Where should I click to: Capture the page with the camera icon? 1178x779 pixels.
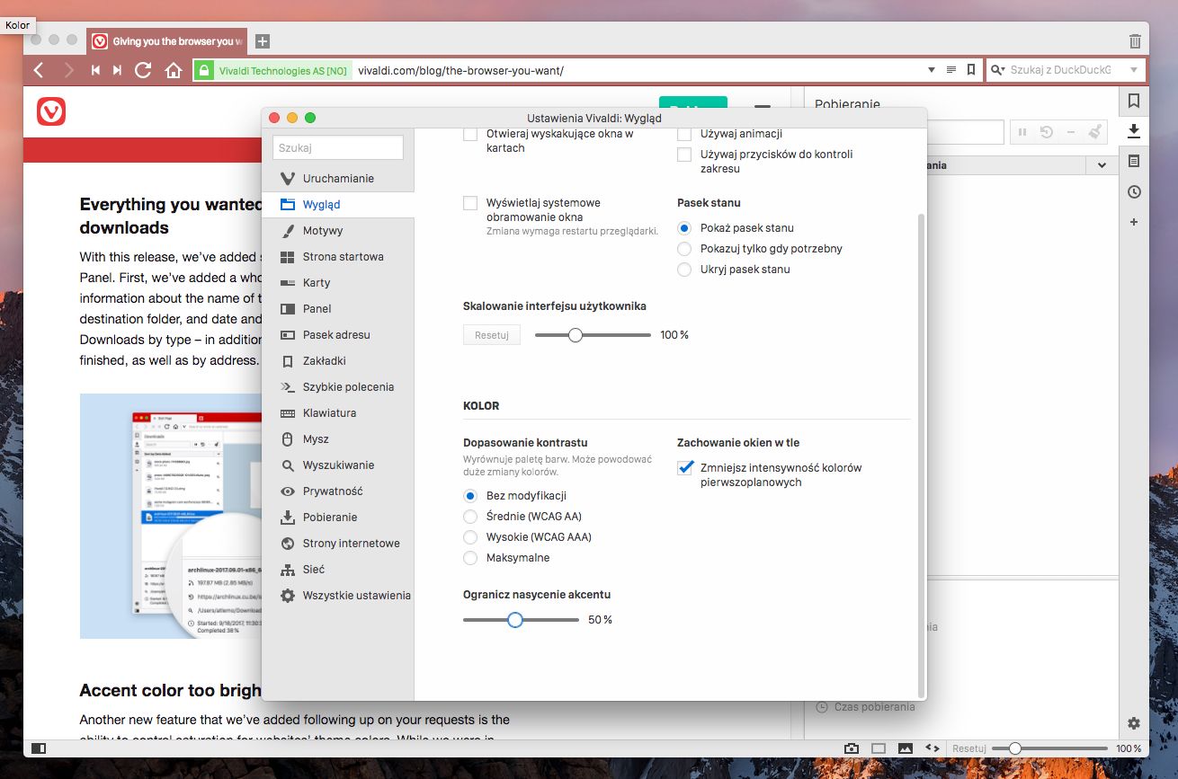point(851,748)
